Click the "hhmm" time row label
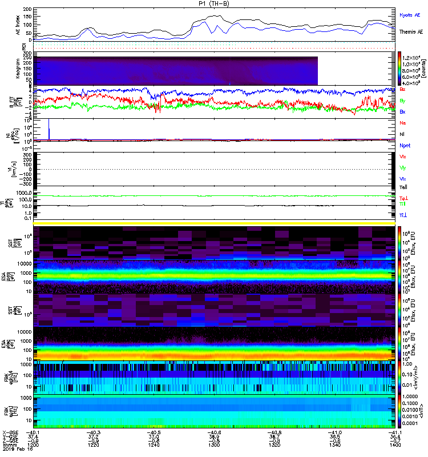The height and width of the screenshot is (457, 428). coord(9,445)
